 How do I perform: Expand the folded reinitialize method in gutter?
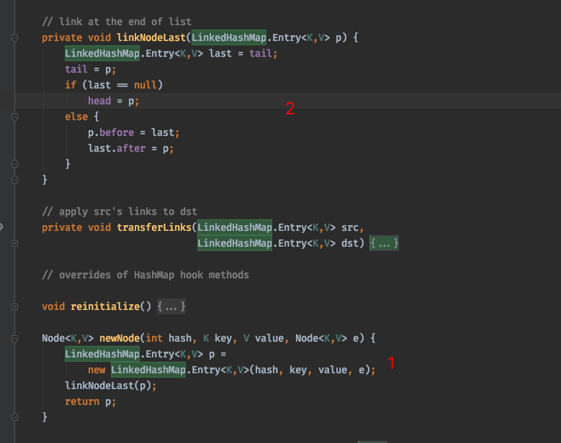[x=14, y=306]
